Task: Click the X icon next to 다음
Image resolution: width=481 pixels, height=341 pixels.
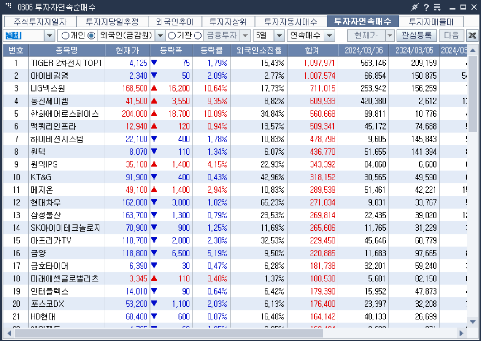Action: tap(472, 35)
